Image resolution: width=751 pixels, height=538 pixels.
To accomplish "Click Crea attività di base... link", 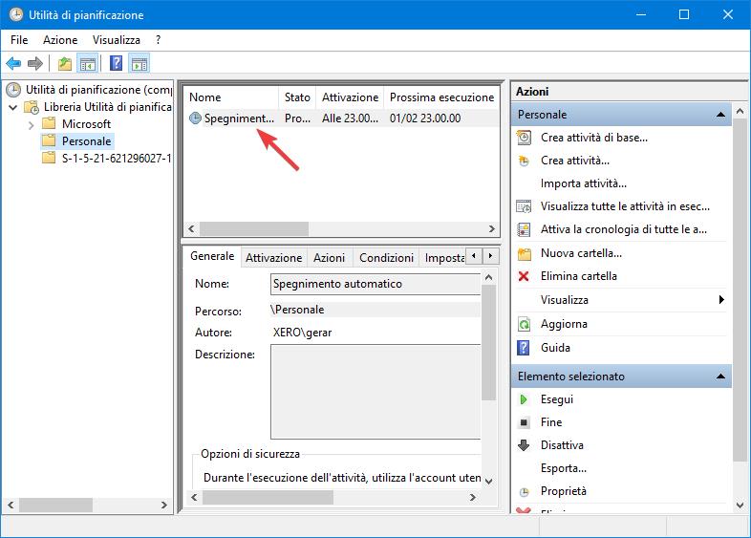I will click(x=594, y=138).
